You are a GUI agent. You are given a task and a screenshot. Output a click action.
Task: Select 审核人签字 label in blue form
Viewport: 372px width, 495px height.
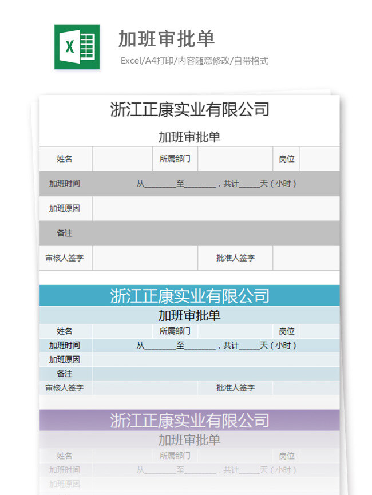pos(65,388)
